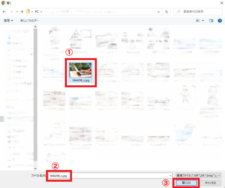Go up one folder level
225x188 pixels.
tap(22, 12)
